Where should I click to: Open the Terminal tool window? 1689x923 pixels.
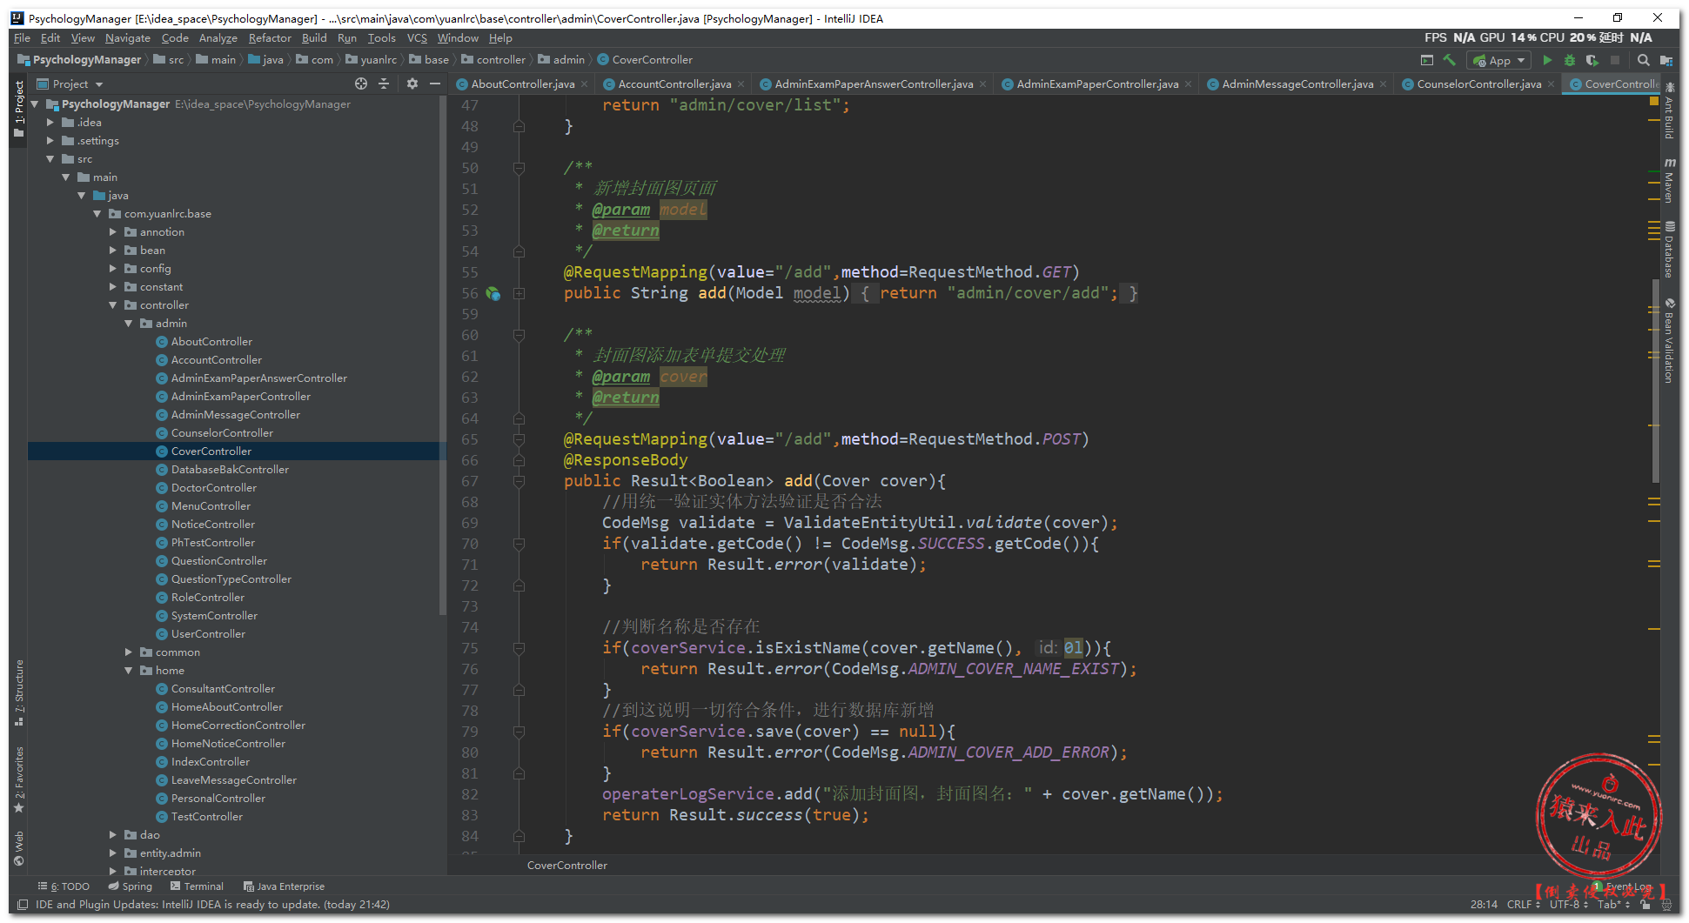coord(198,886)
